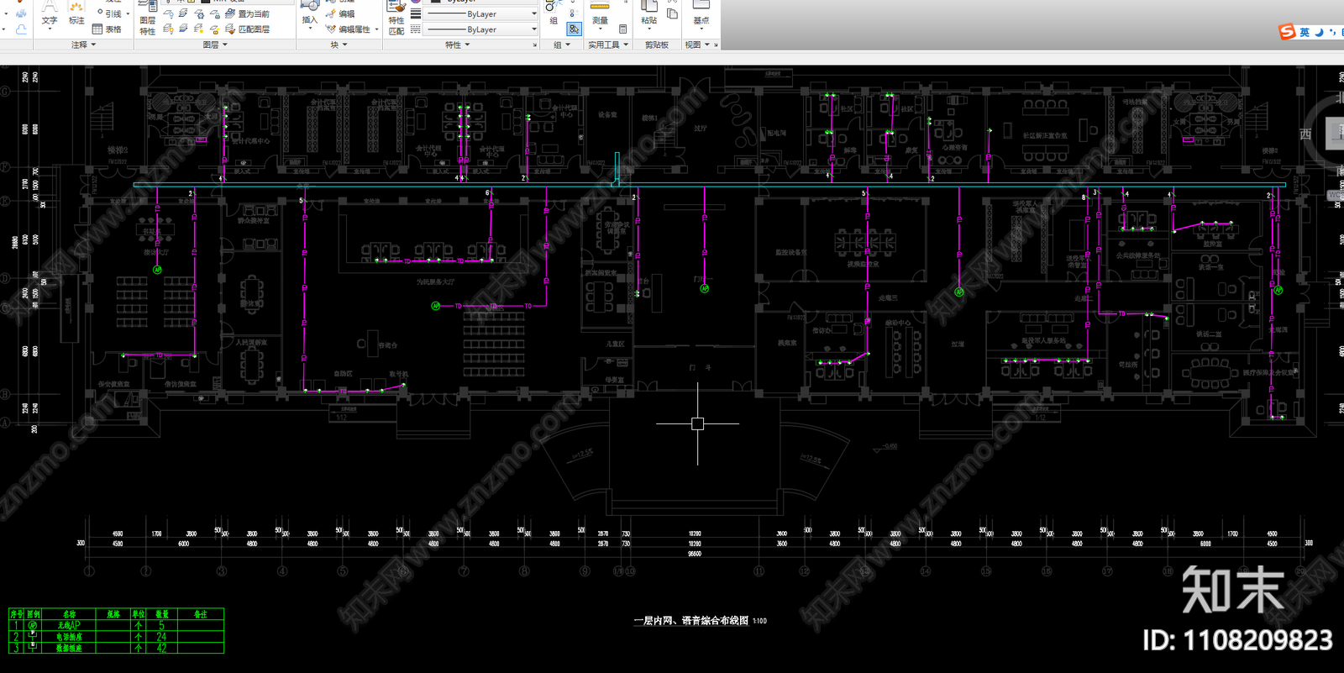Select the cyan horizontal cable tray line
Viewport: 1344px width, 673px height.
pyautogui.click(x=710, y=185)
